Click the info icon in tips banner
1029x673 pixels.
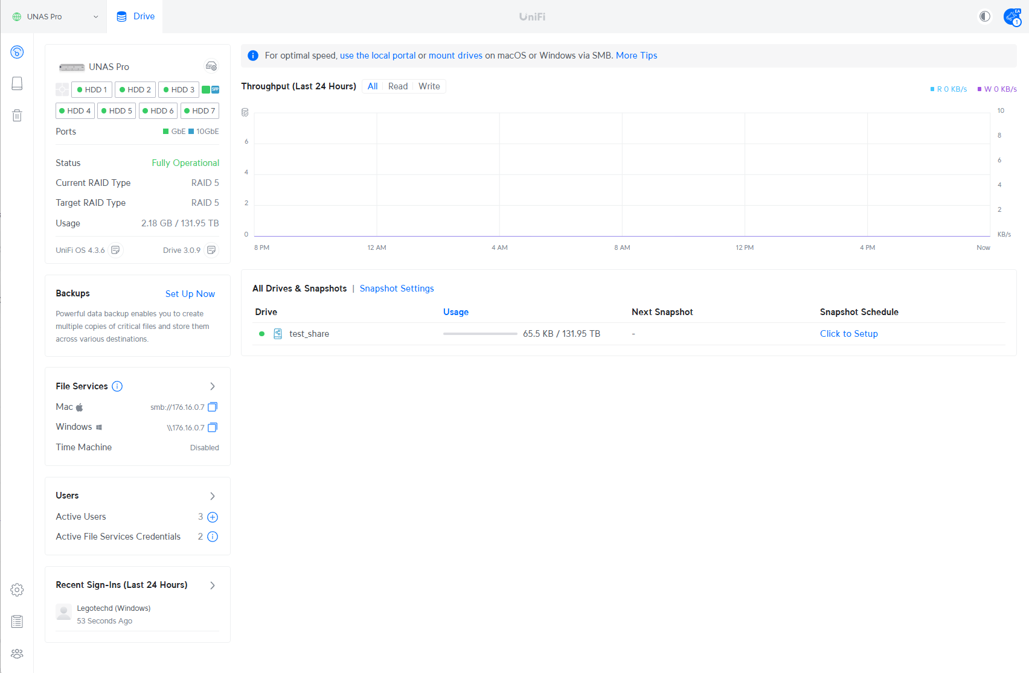tap(253, 56)
